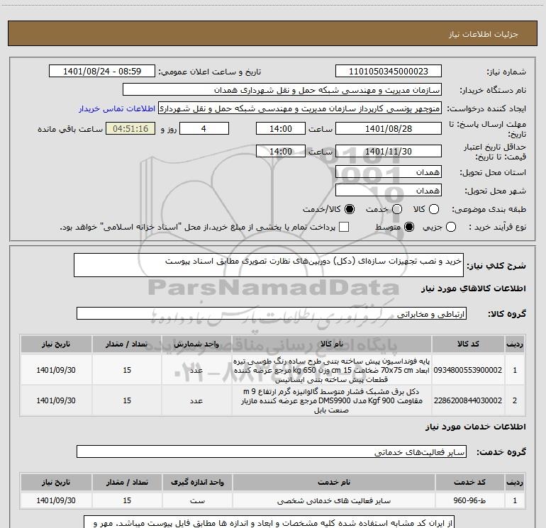Screen dimensions: 546x528
Task: Click the goods group field ارتباطی و مخابراتی
Action: tap(272, 313)
